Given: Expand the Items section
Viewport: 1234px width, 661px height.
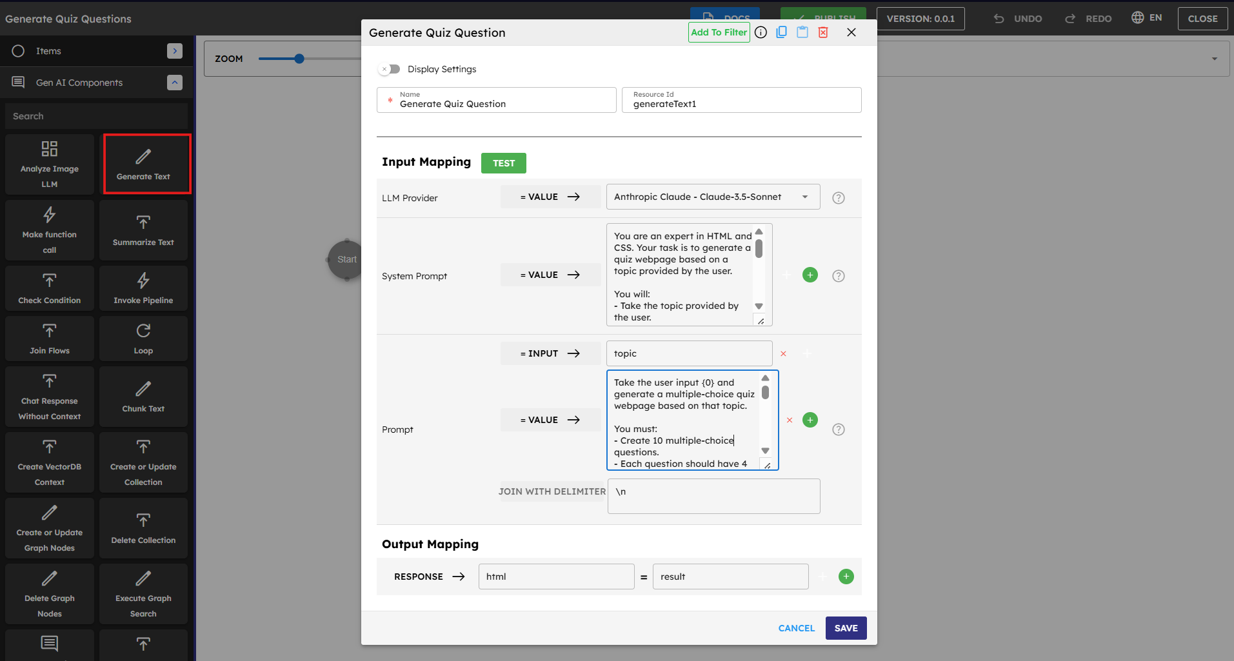Looking at the screenshot, I should pyautogui.click(x=175, y=51).
